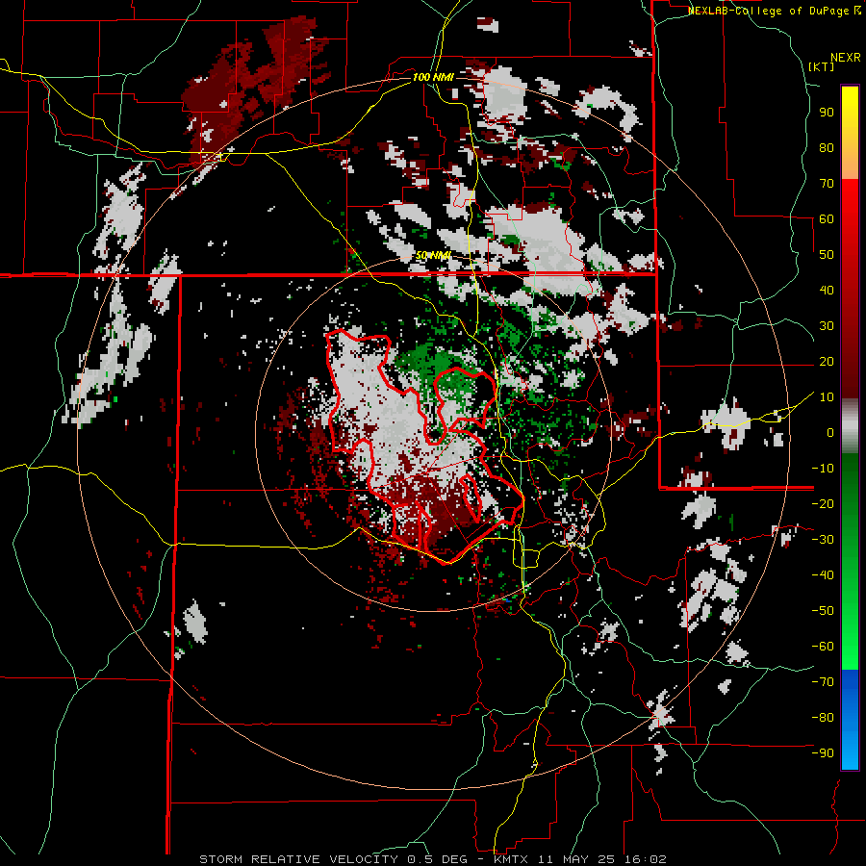866x866 pixels.
Task: Click the "-90" scale value
Action: (x=823, y=753)
